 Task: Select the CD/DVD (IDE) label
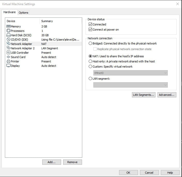(x=19, y=40)
